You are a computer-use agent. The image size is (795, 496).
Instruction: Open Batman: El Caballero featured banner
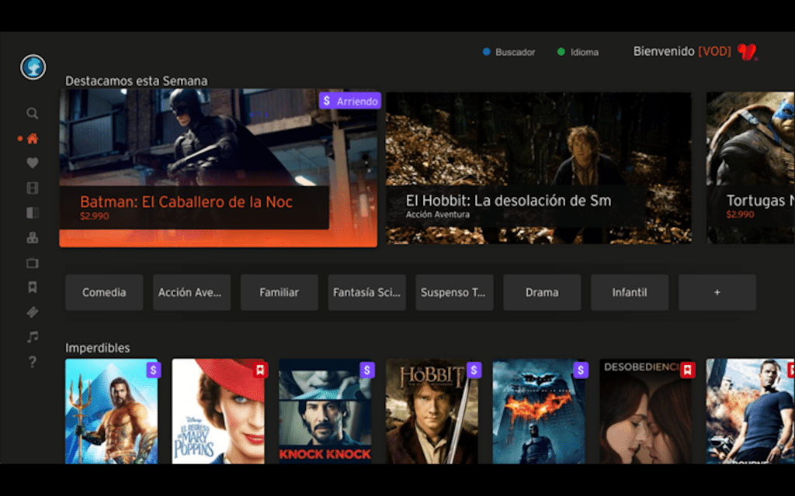click(x=218, y=168)
